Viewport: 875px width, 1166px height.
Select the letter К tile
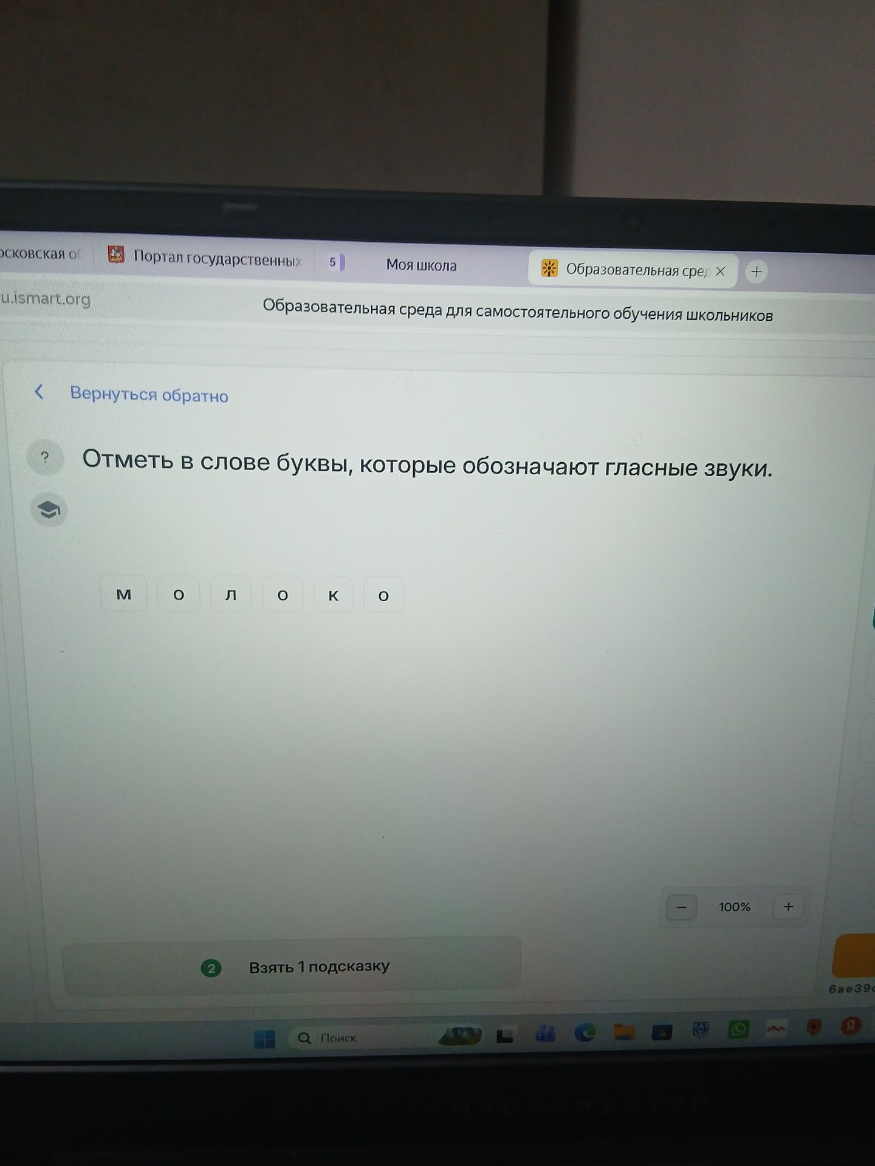[x=333, y=596]
